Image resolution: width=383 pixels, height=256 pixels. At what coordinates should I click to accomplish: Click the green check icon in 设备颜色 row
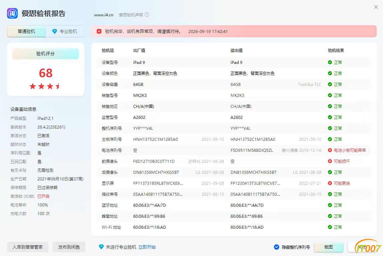coord(330,73)
